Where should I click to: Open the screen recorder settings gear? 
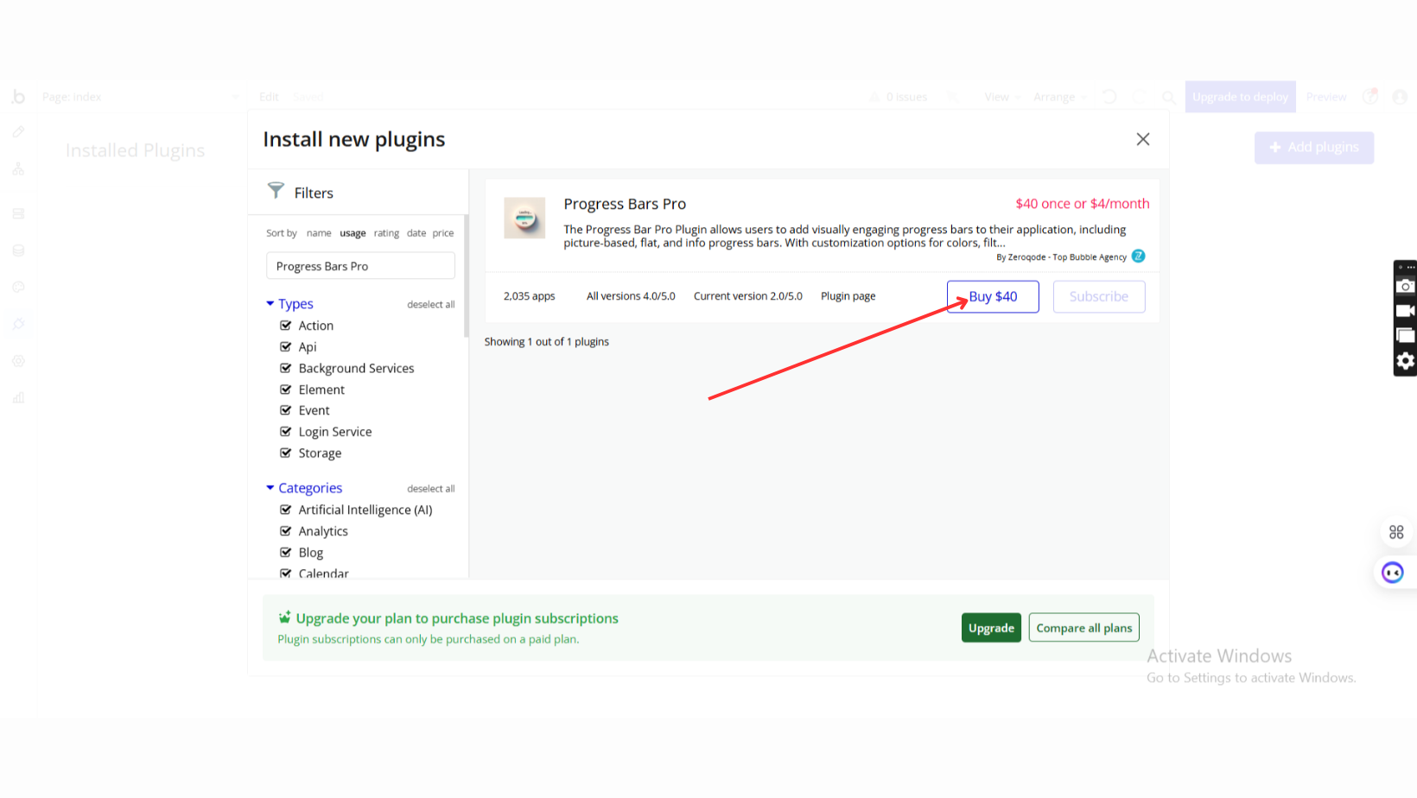1405,361
